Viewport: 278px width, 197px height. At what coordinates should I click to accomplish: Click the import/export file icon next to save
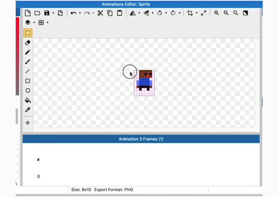60,13
